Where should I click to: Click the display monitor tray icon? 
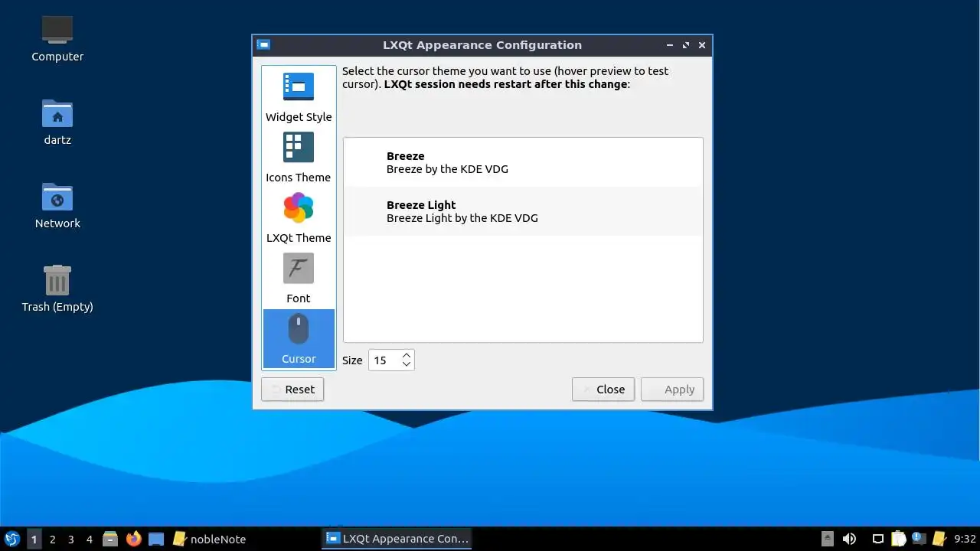coord(878,539)
